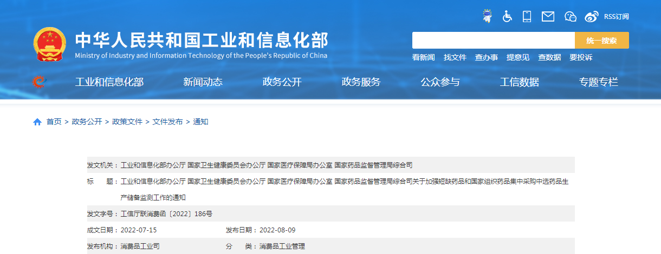Select the 找文件 quick link
The height and width of the screenshot is (254, 661).
pyautogui.click(x=455, y=57)
